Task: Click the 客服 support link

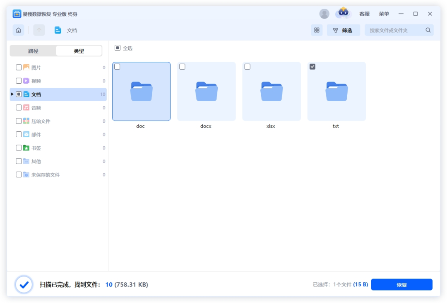Action: pos(364,14)
